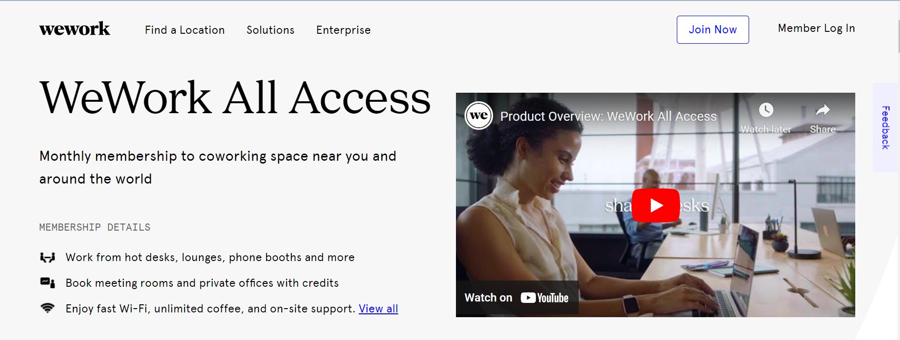Open the Solutions menu
This screenshot has width=900, height=340.
(x=270, y=30)
